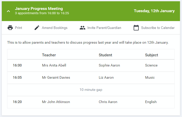Click student name Sophie Aaron

[x=109, y=65]
